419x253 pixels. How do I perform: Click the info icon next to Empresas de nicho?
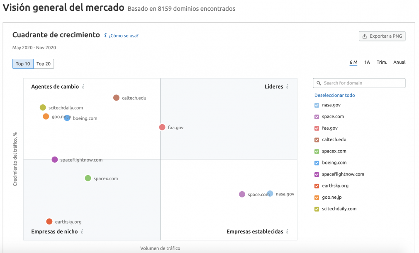[x=82, y=231]
